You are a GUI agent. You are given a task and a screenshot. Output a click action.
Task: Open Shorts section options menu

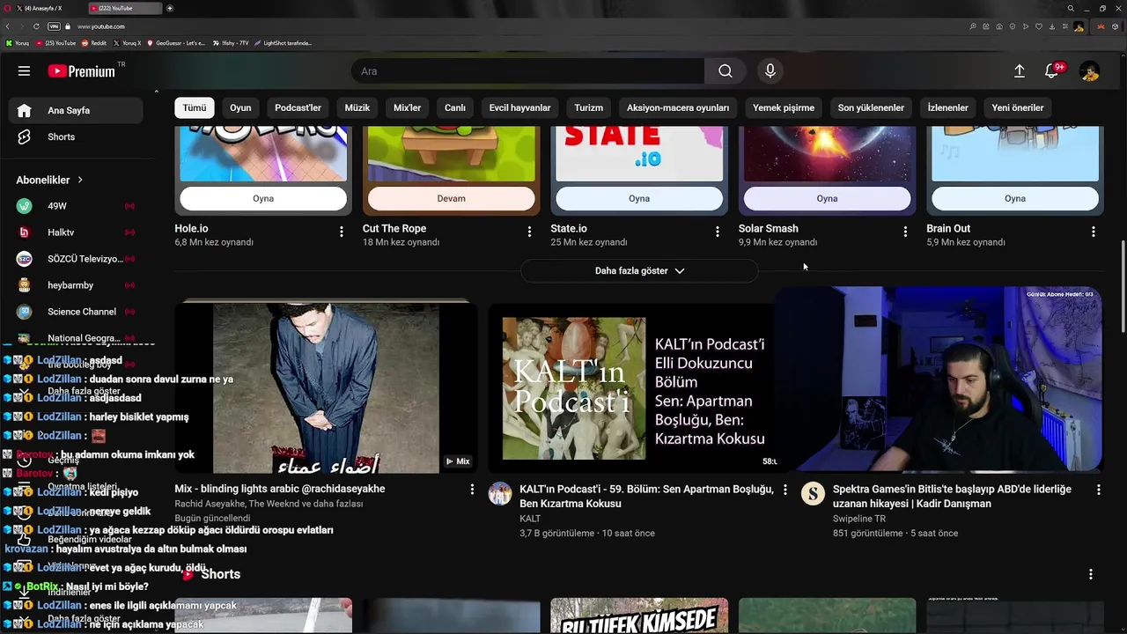(x=1090, y=574)
